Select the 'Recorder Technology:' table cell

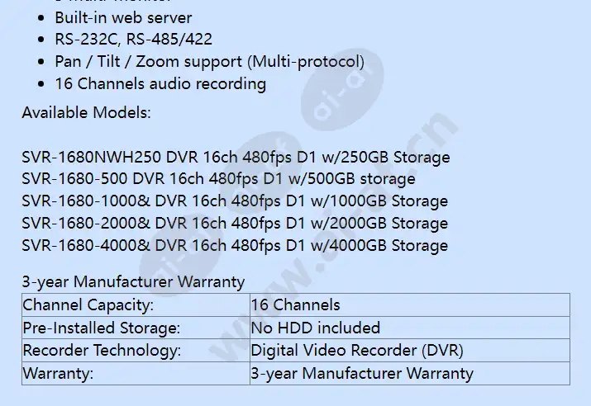click(x=136, y=351)
